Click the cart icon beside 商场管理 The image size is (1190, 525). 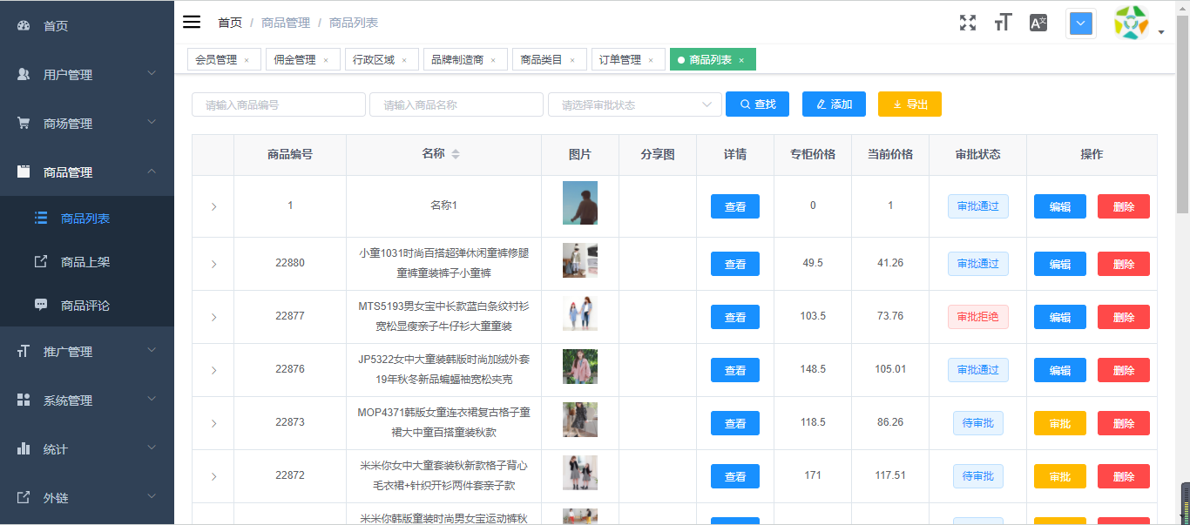(24, 123)
